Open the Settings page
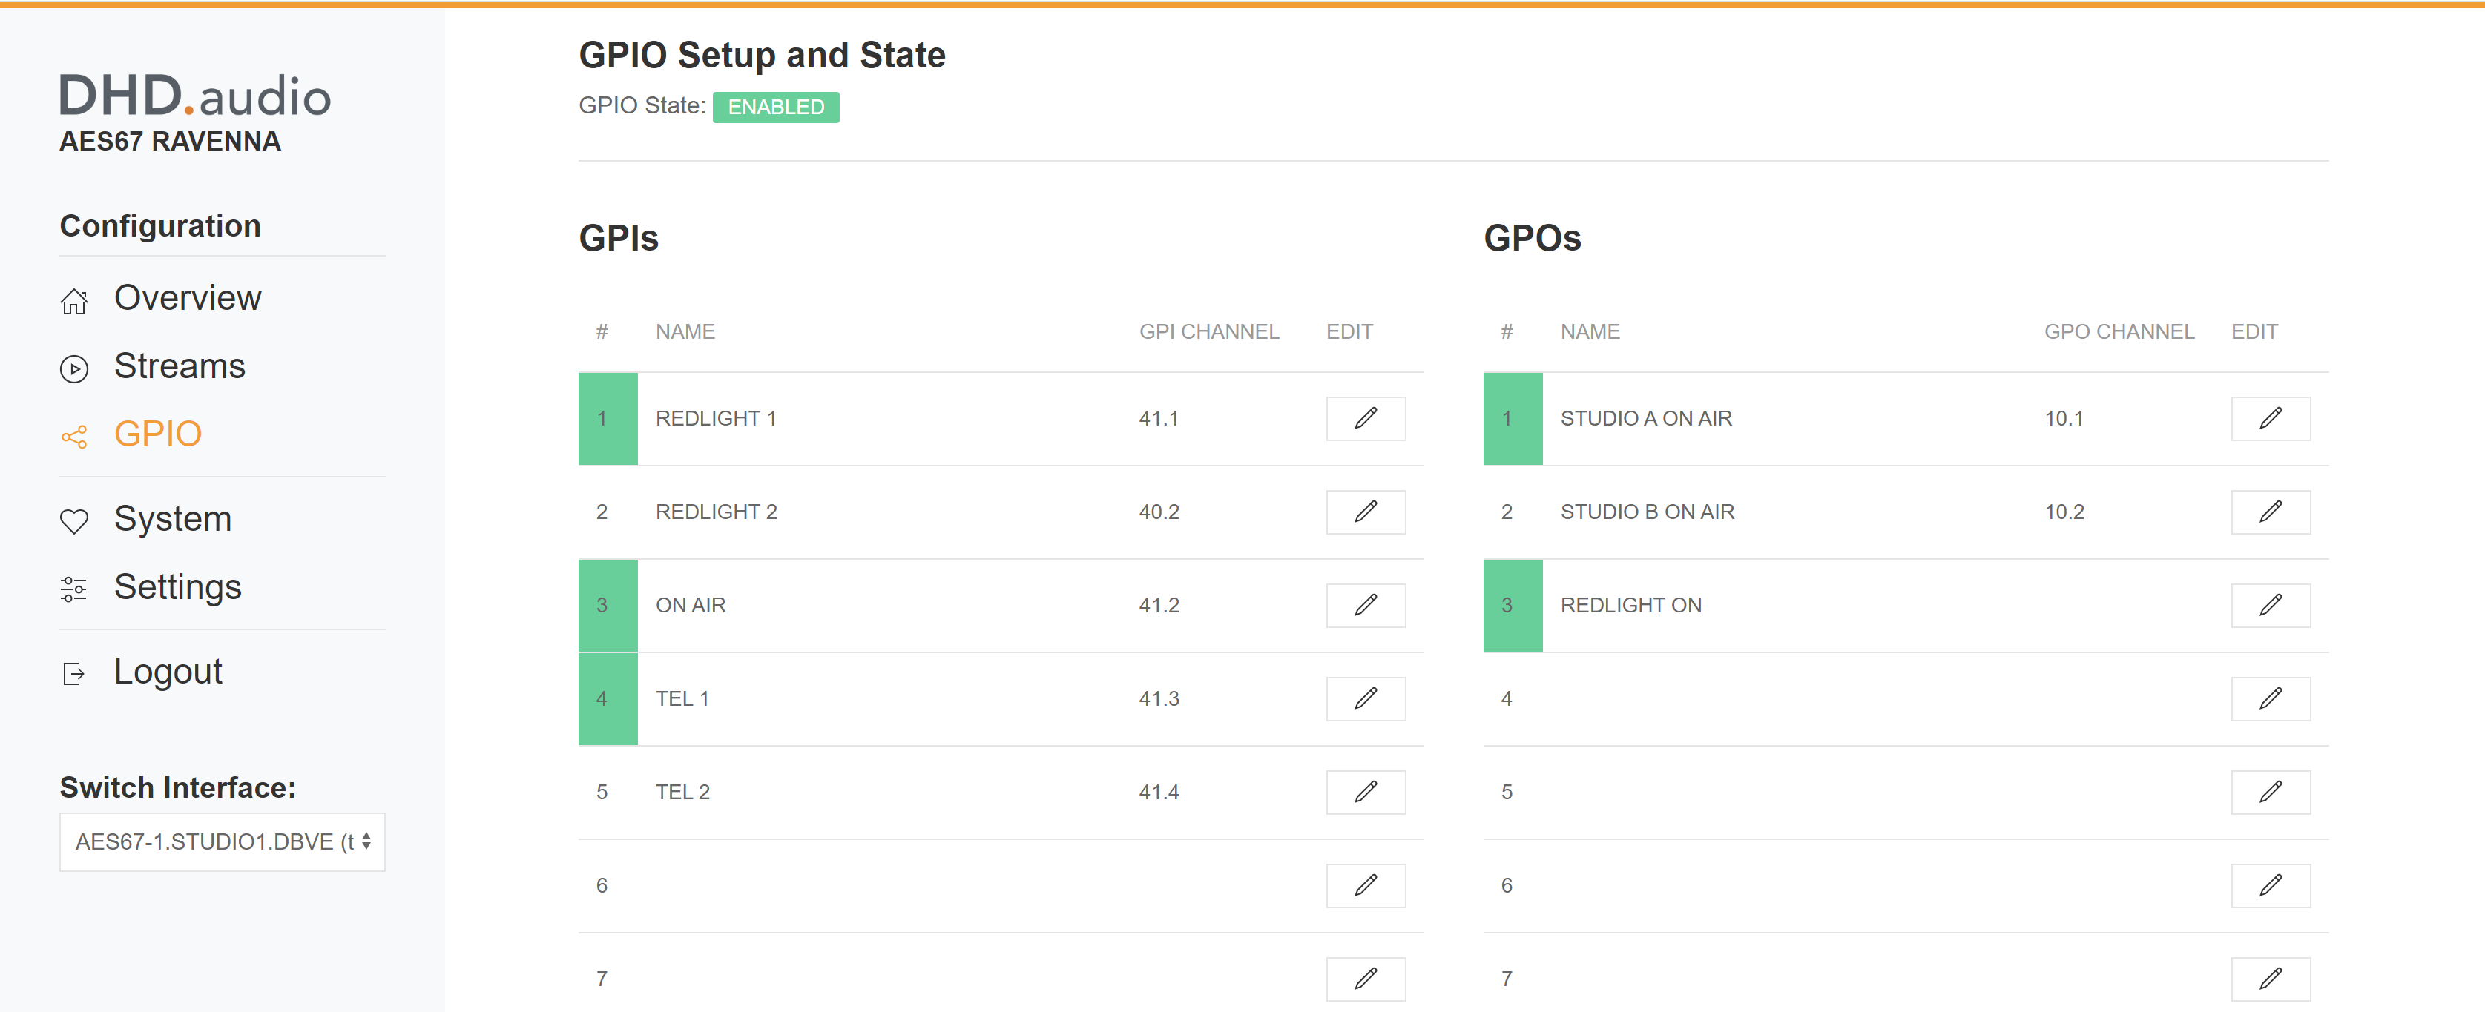This screenshot has width=2485, height=1012. 177,587
